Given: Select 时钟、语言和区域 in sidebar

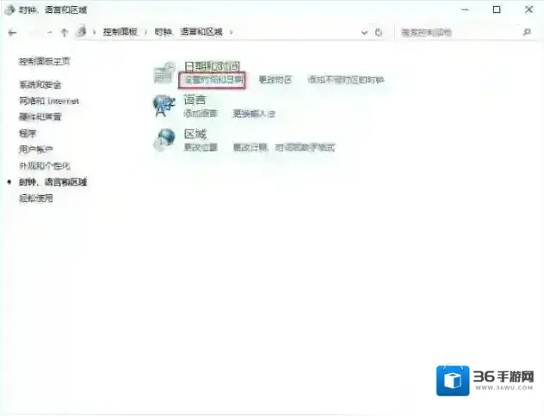Looking at the screenshot, I should pos(53,182).
